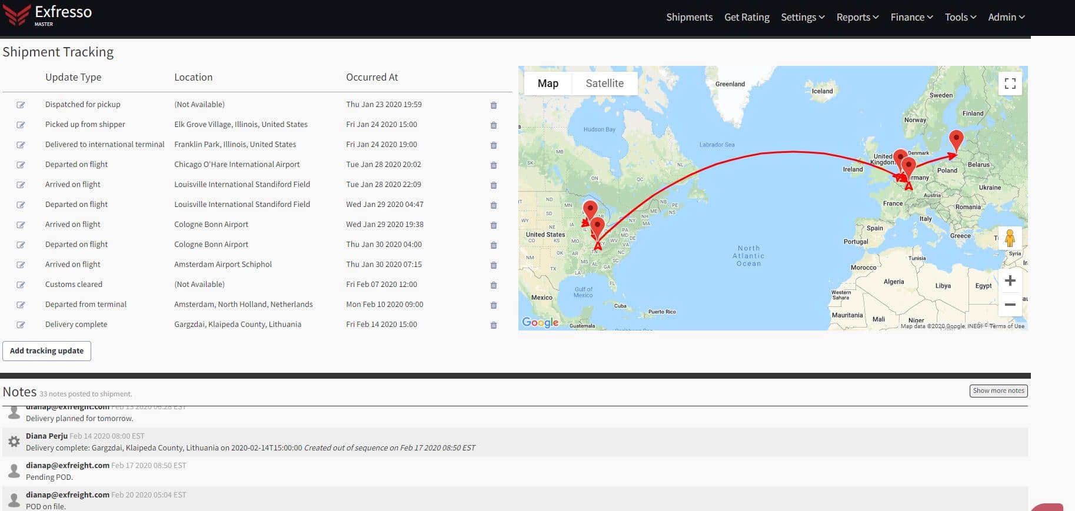Viewport: 1075px width, 511px height.
Task: Select the Lithuania destination map pin
Action: (956, 141)
